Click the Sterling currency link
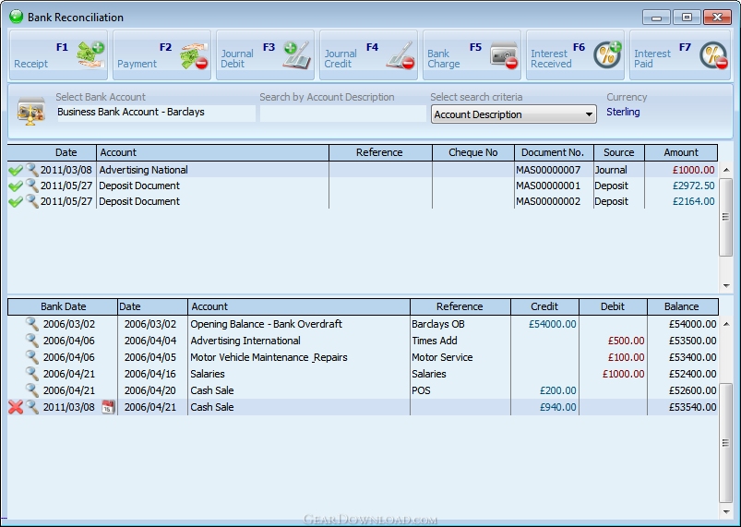Screen dimensions: 741x527 [x=623, y=112]
